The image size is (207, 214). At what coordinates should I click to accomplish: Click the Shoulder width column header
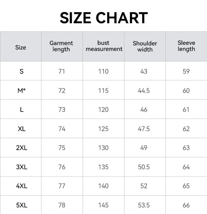tap(145, 46)
